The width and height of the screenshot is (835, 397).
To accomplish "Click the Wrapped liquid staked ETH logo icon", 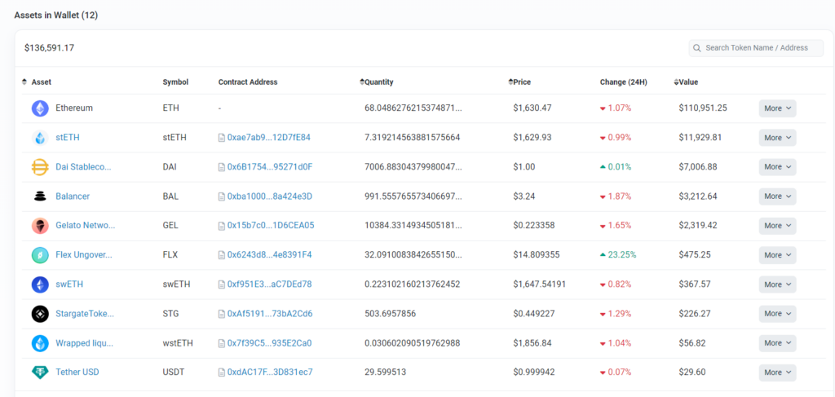I will [x=40, y=343].
